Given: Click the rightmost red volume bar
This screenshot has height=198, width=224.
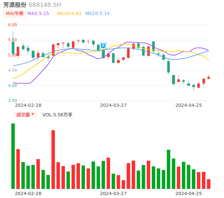Looking at the screenshot, I should [x=209, y=184].
